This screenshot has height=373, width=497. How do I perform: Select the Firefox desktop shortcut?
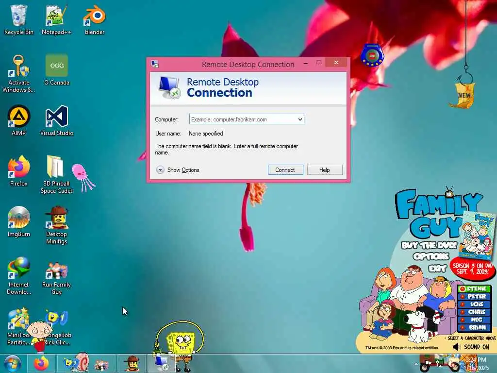click(x=19, y=171)
